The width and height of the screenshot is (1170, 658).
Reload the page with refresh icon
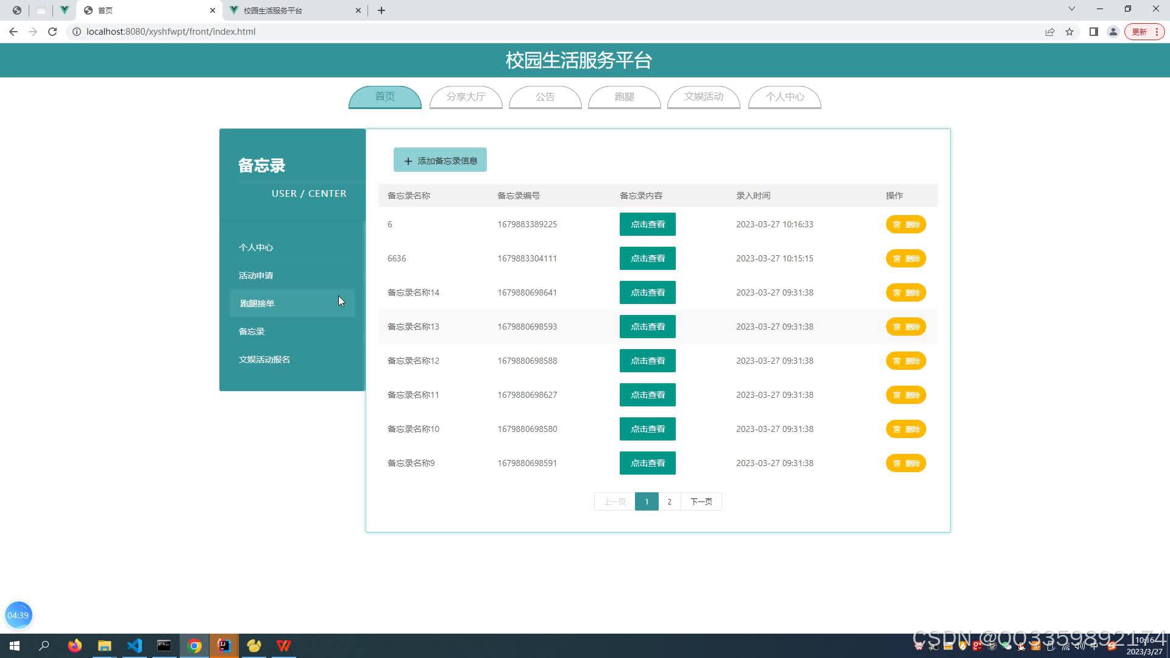point(52,32)
